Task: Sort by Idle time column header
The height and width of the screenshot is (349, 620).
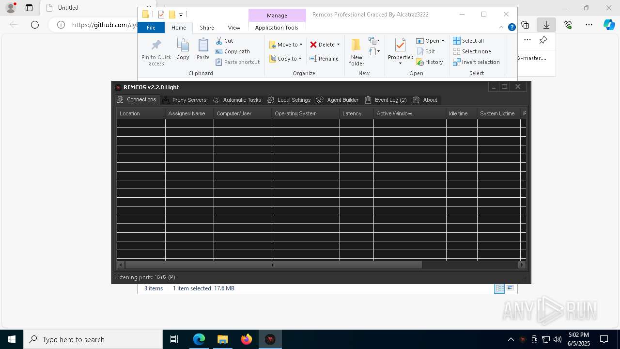Action: point(462,113)
